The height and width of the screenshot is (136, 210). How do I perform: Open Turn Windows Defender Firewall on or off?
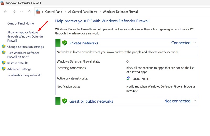tap(23, 55)
